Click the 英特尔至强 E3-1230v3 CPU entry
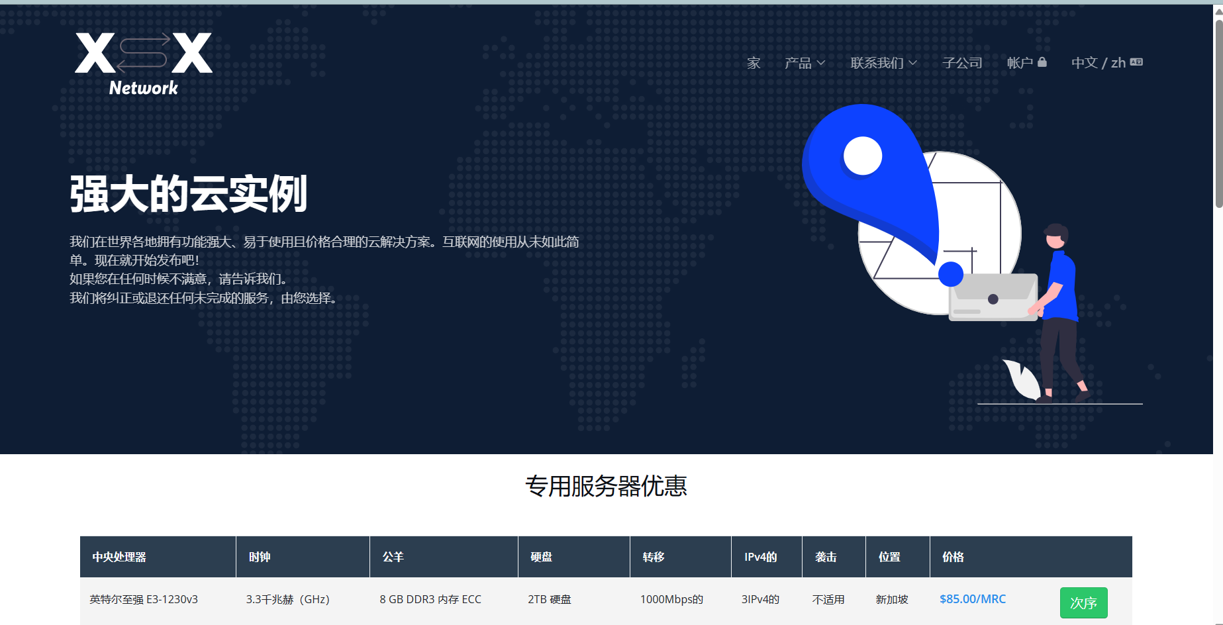This screenshot has height=625, width=1223. tap(143, 599)
